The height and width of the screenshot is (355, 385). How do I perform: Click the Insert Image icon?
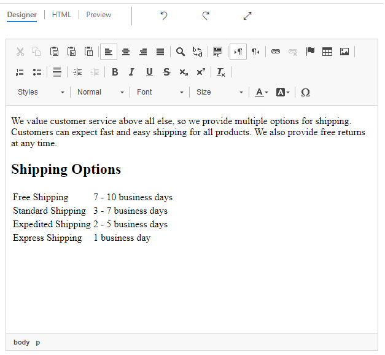pos(344,52)
